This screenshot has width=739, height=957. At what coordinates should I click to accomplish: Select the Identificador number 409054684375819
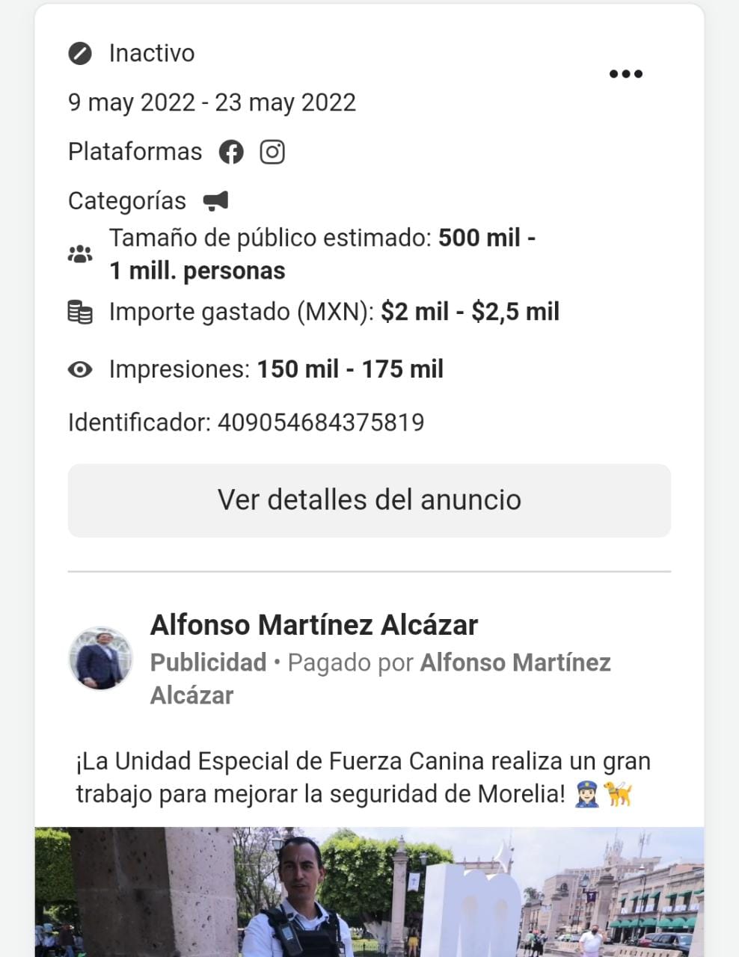pyautogui.click(x=321, y=422)
